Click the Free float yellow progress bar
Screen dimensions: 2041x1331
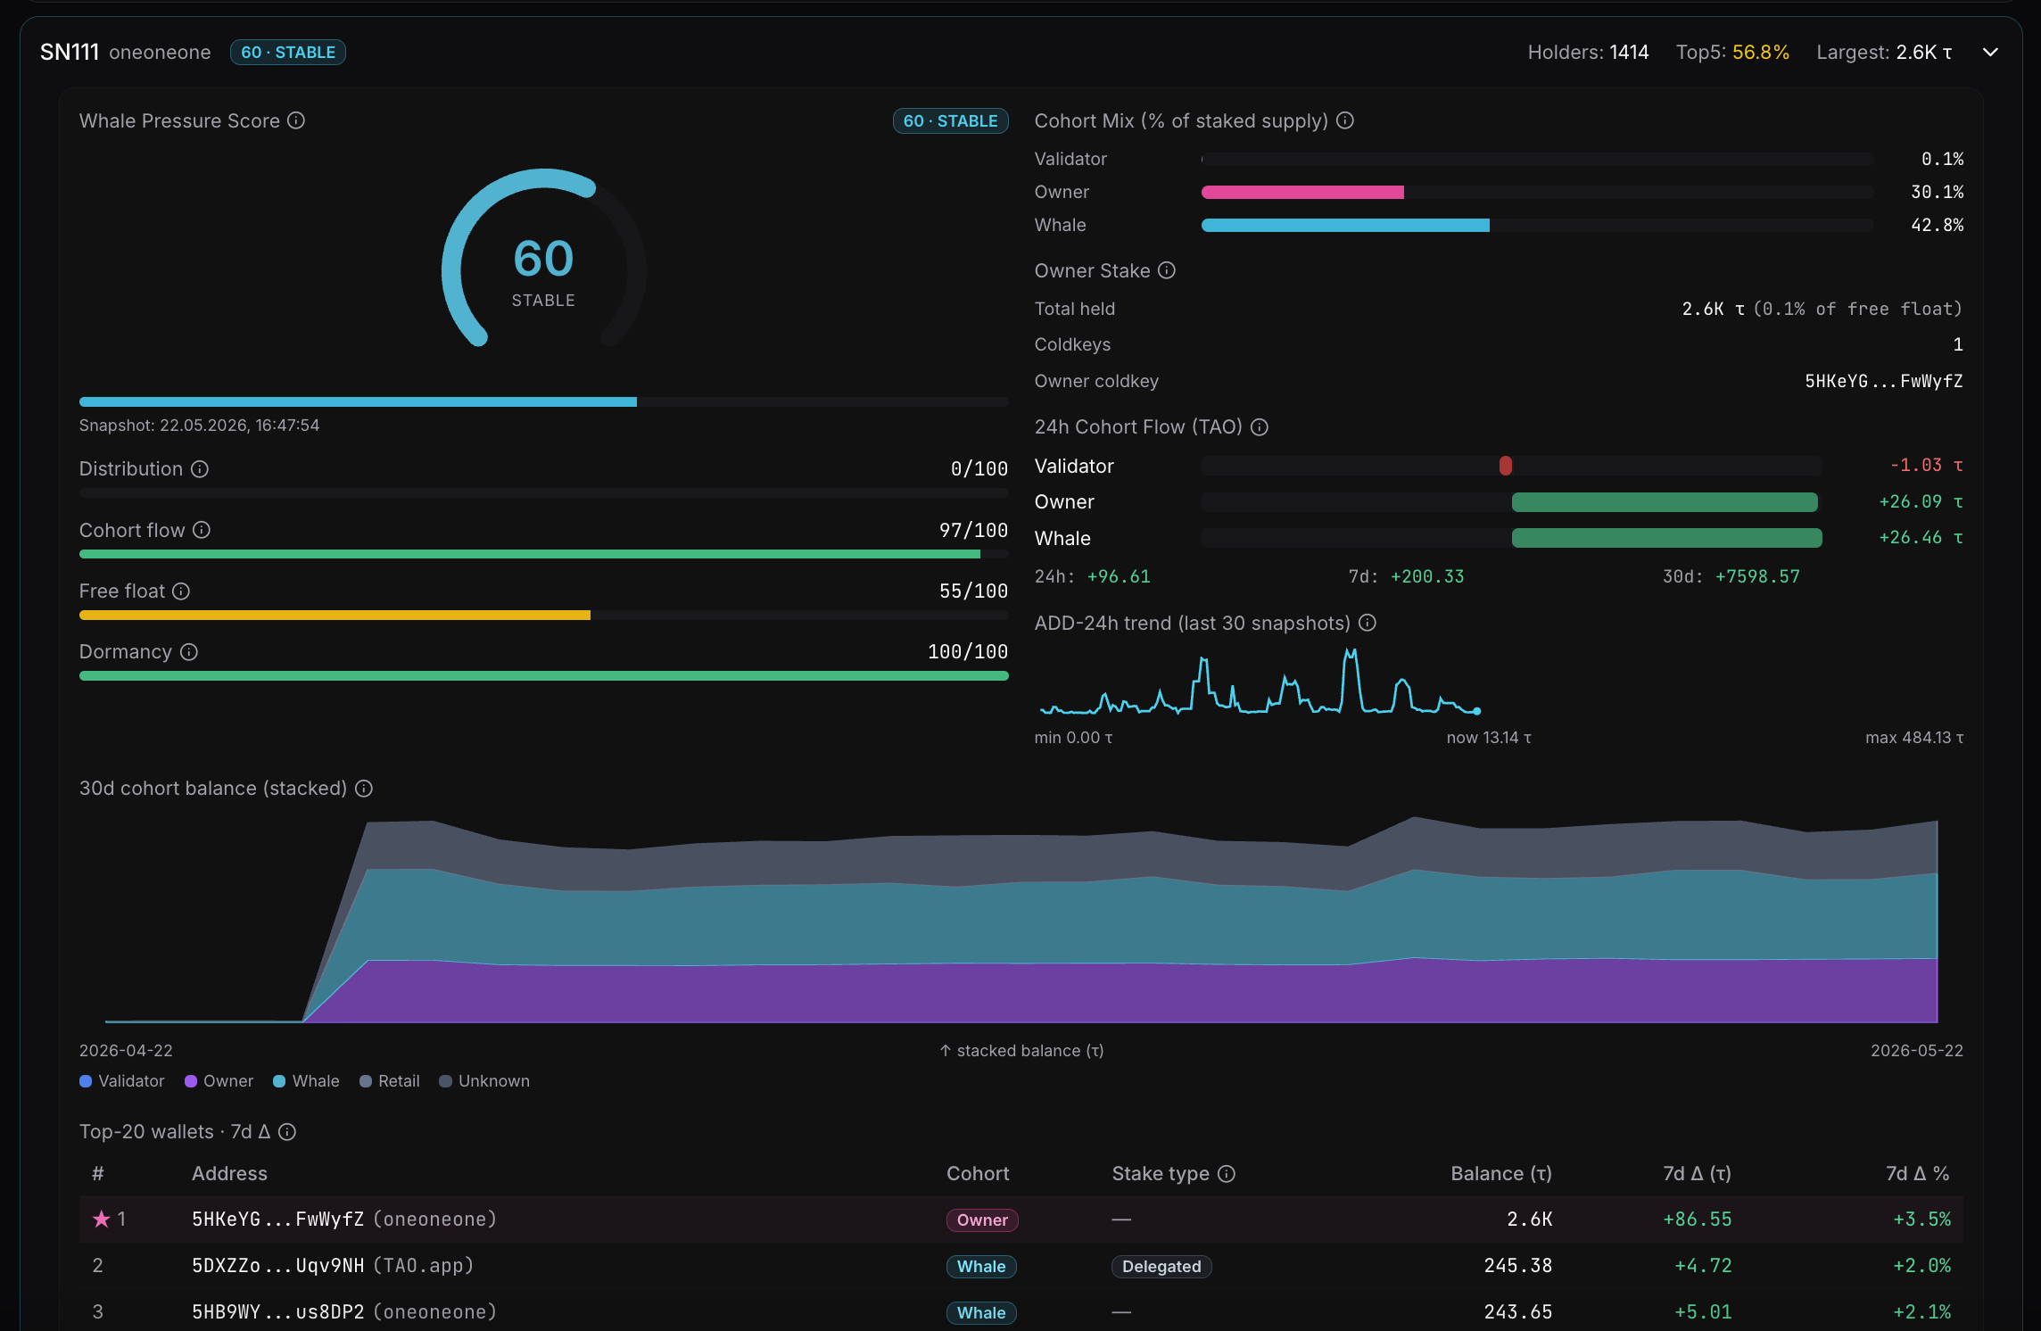click(335, 616)
